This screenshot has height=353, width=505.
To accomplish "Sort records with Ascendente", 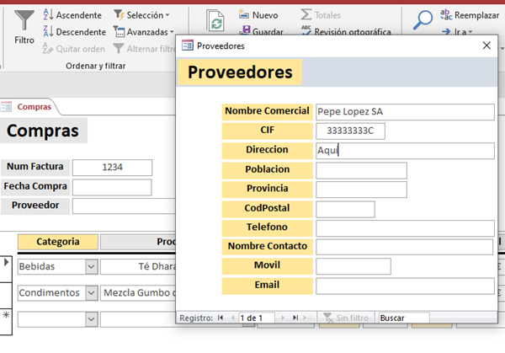I will click(x=72, y=15).
